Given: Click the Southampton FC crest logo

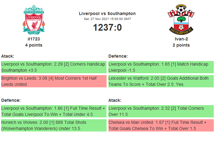Looking at the screenshot, I should (x=181, y=19).
